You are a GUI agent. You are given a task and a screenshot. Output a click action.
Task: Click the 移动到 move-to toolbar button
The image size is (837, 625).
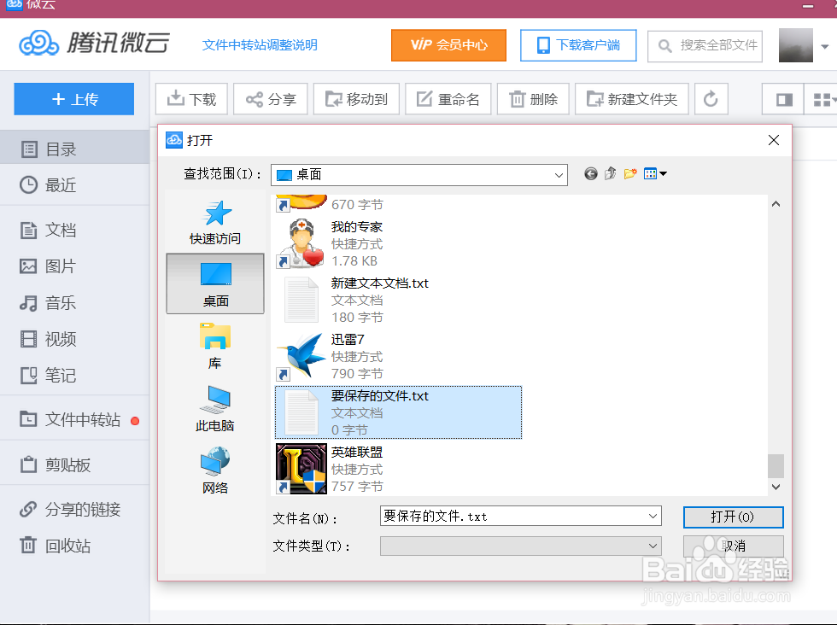(x=357, y=99)
